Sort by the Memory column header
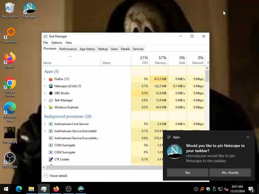 [x=159, y=61]
